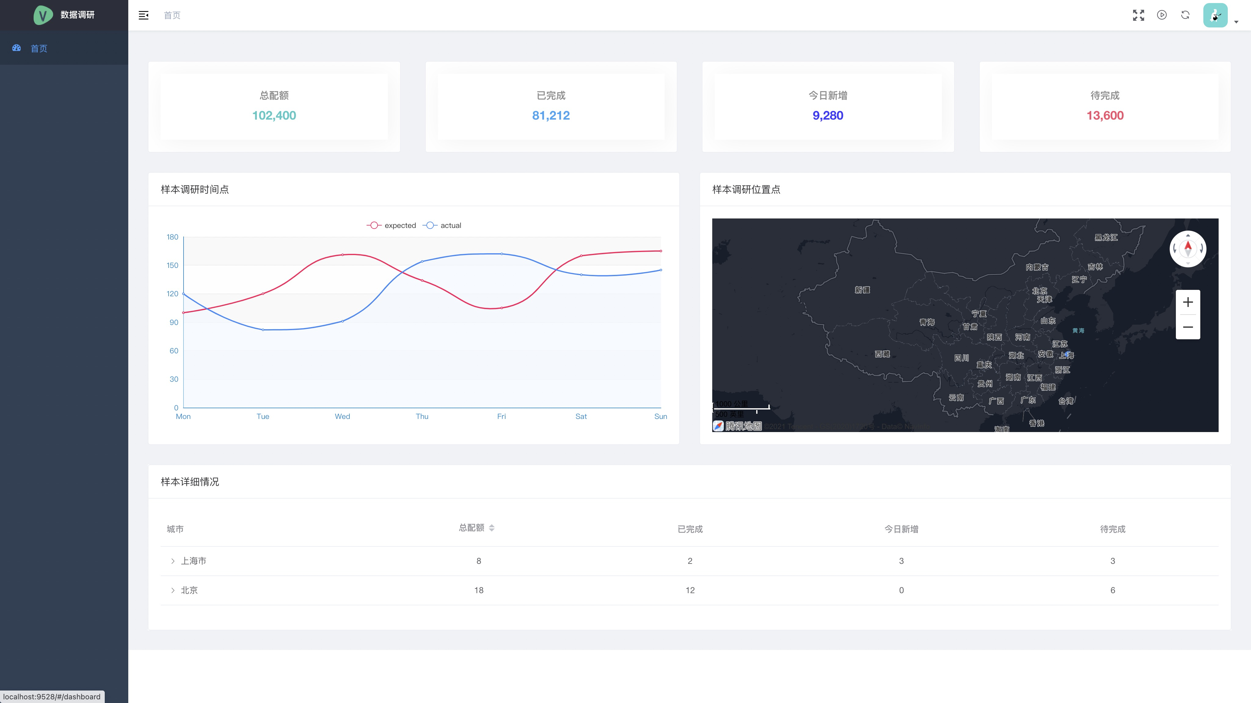
Task: Click the 首页 breadcrumb
Action: click(172, 15)
